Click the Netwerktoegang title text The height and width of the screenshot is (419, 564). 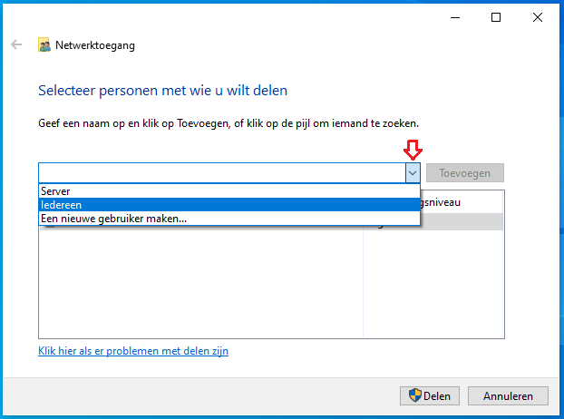95,45
